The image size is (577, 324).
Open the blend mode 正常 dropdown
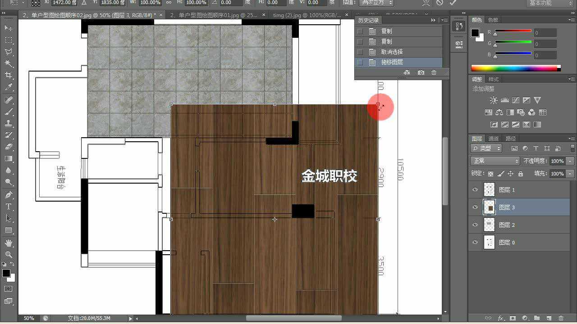point(495,161)
